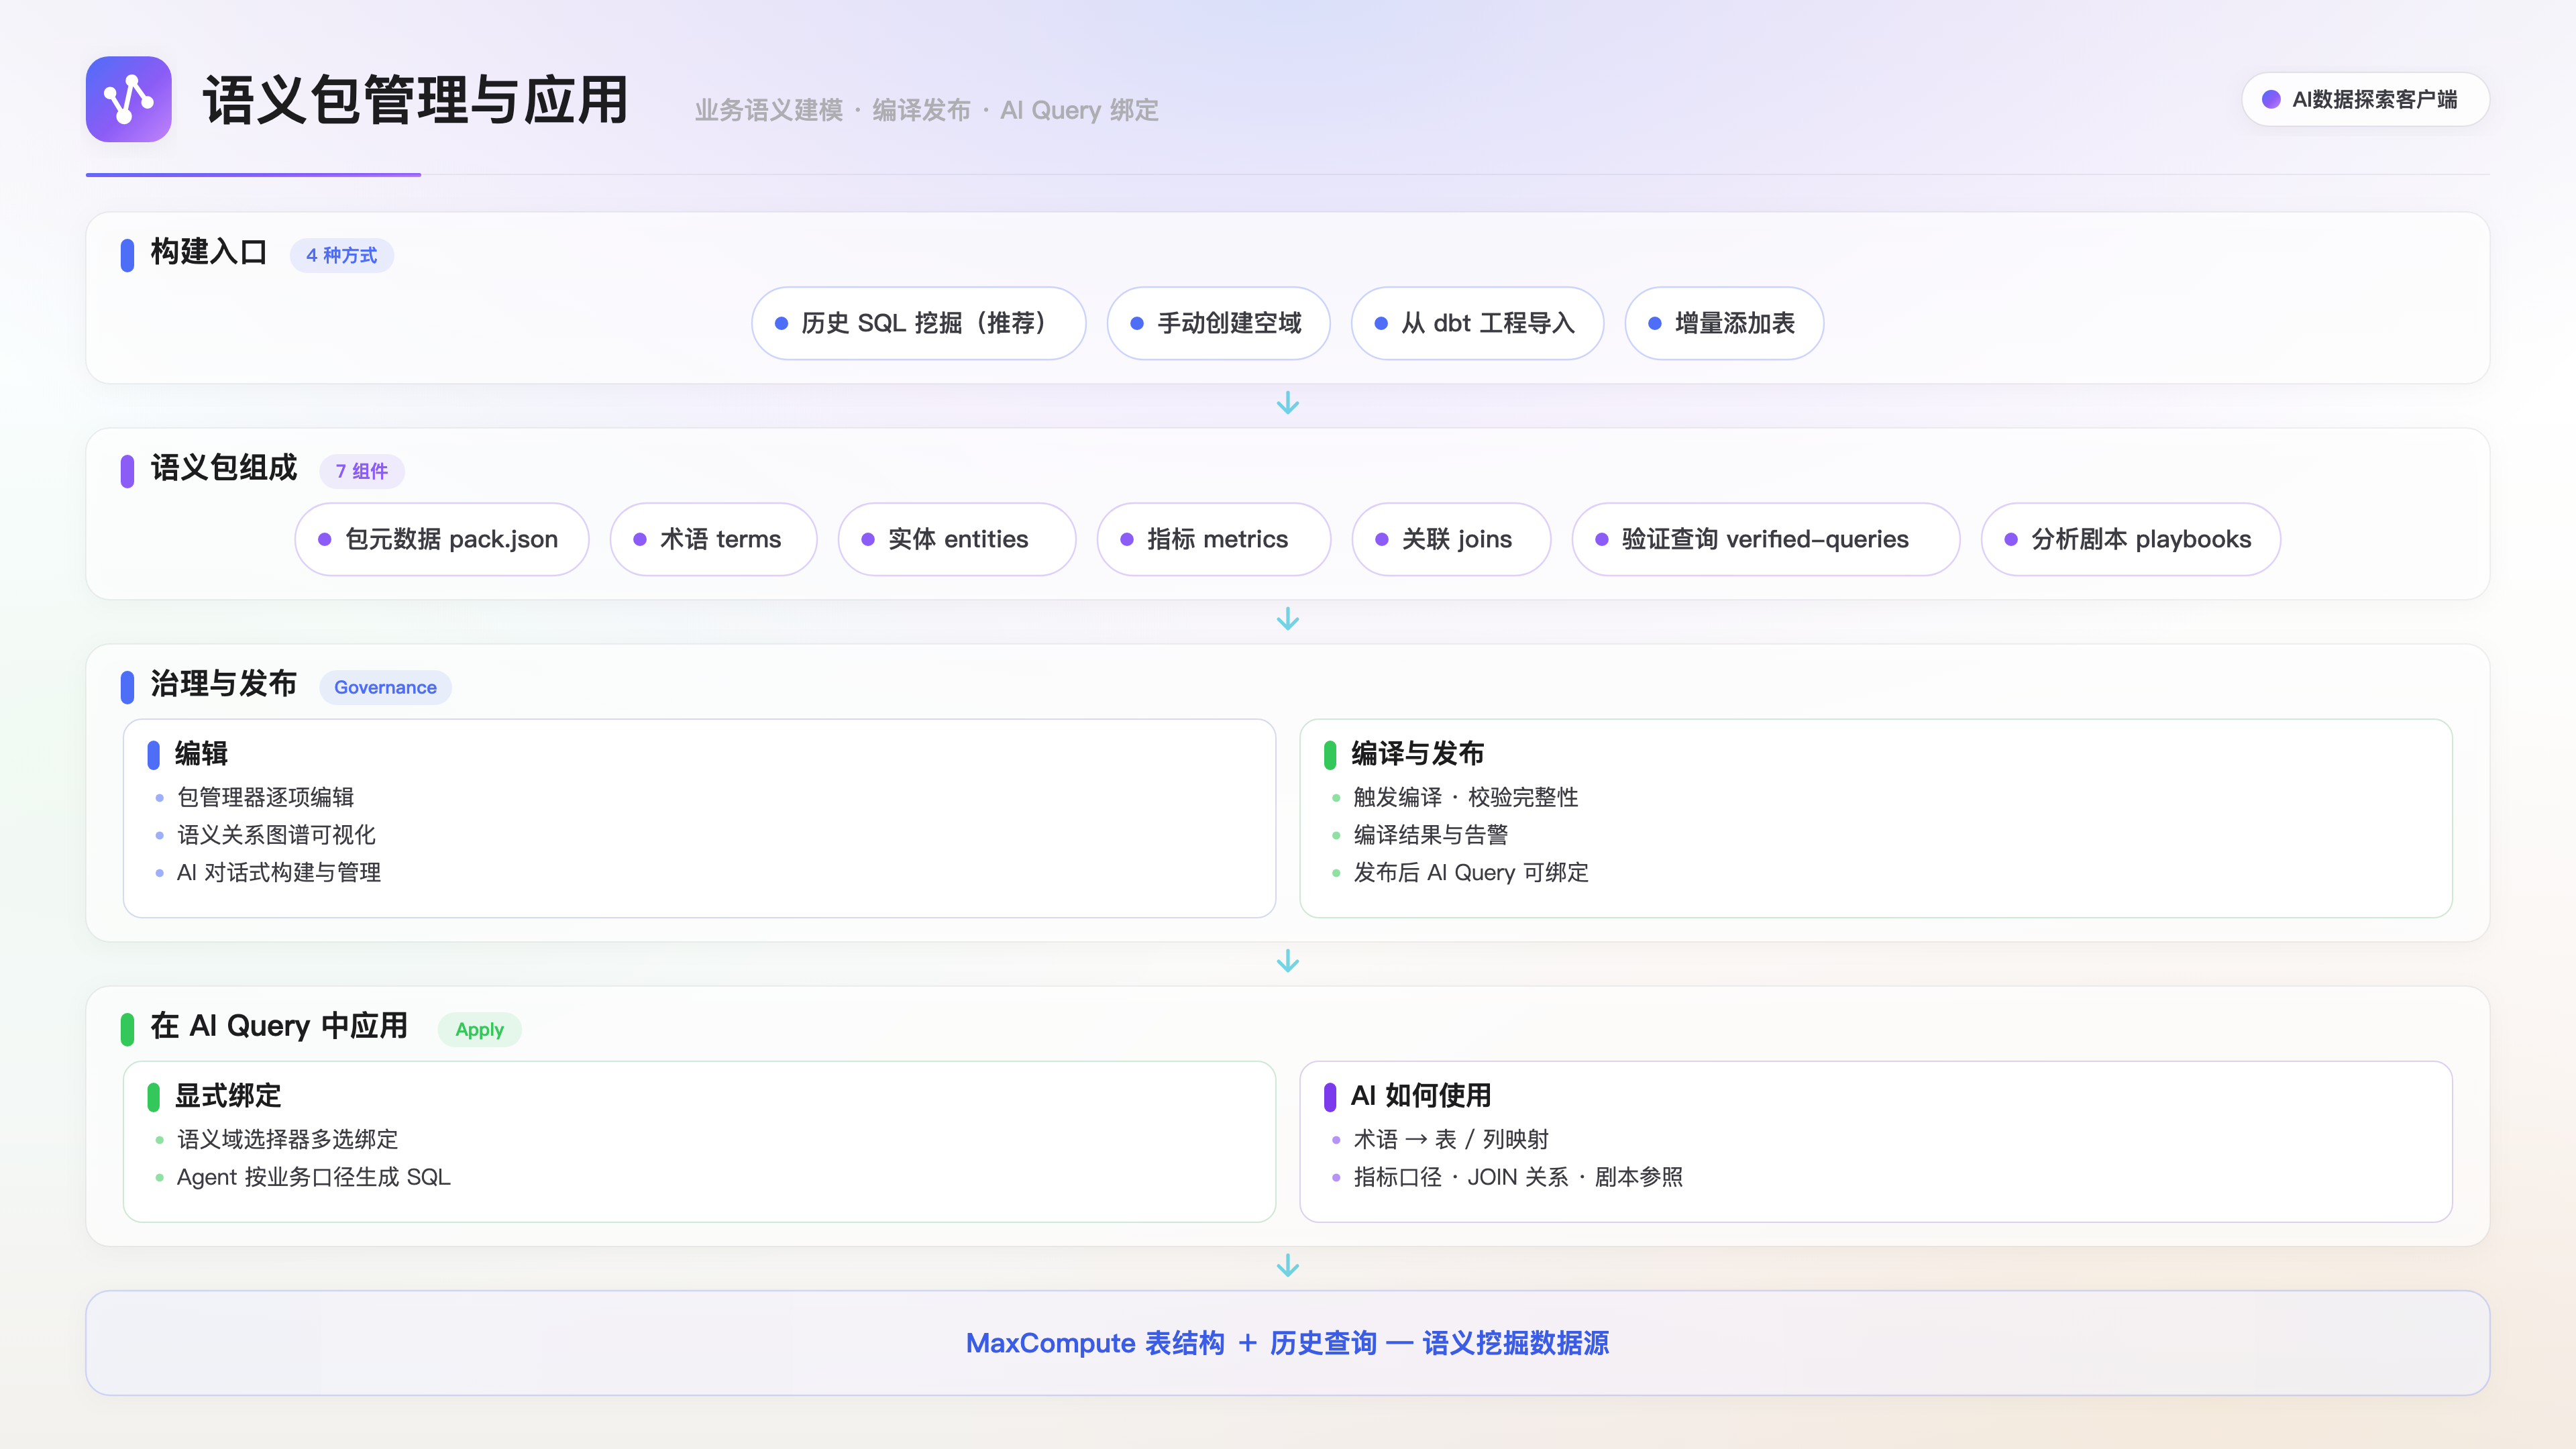
Task: Open the 实体 entities component
Action: (957, 539)
